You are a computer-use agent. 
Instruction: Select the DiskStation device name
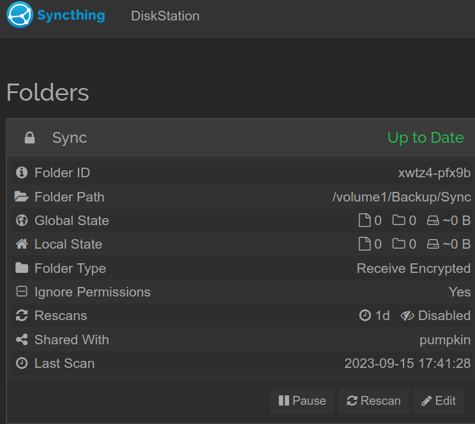click(165, 16)
